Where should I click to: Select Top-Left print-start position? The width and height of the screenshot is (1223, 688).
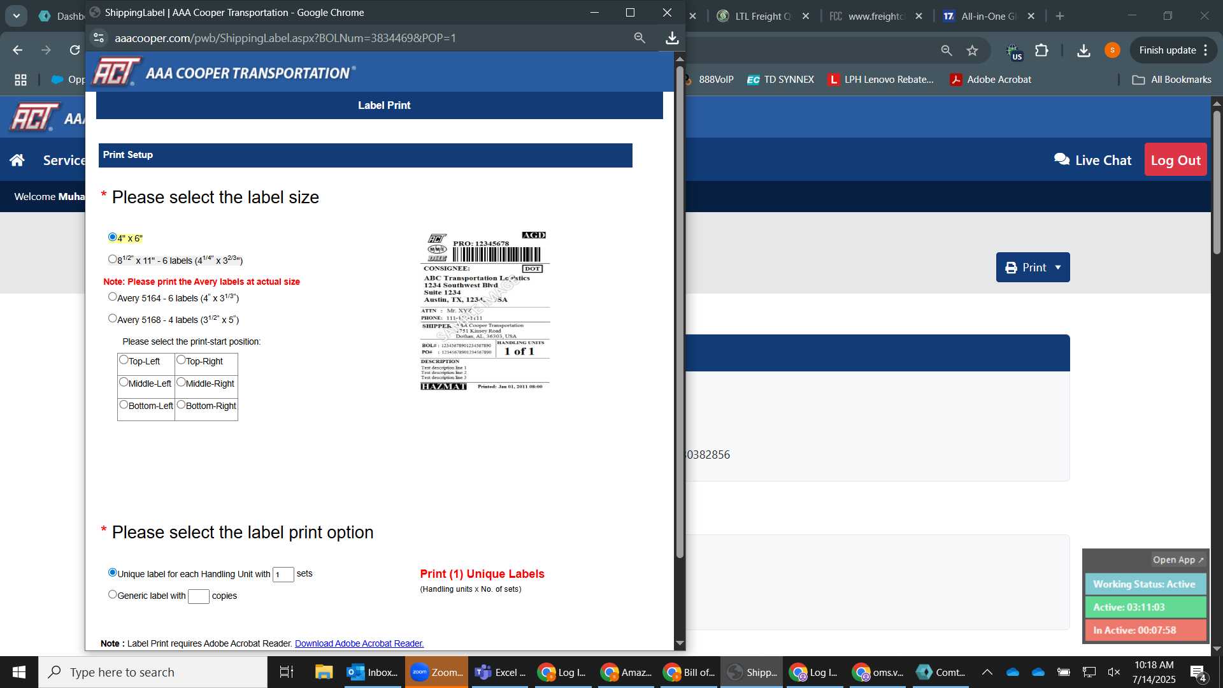tap(124, 360)
